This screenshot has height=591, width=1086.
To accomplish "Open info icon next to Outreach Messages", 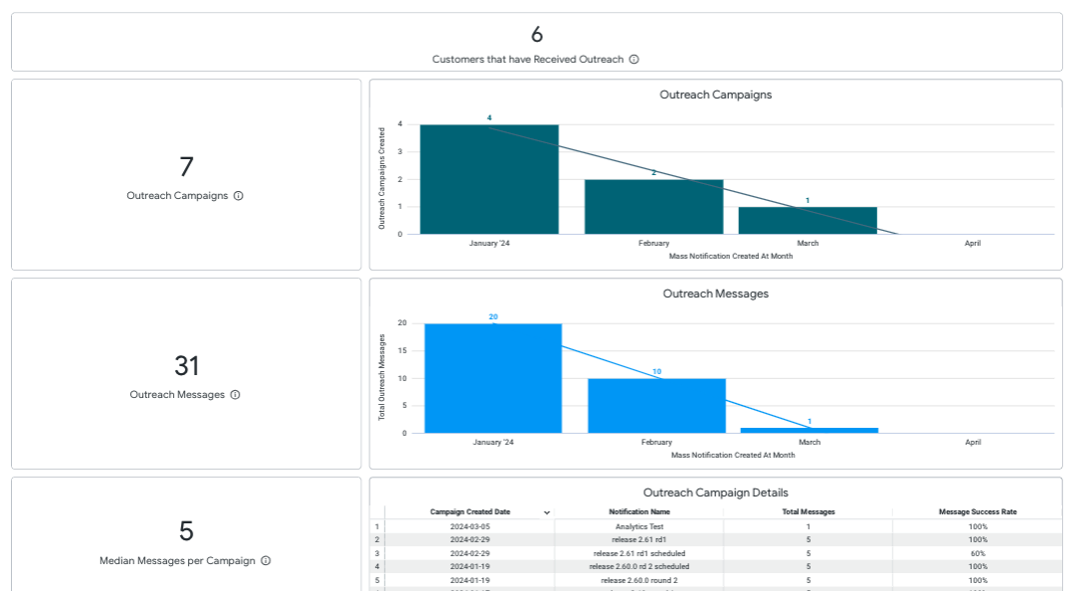I will tap(236, 395).
